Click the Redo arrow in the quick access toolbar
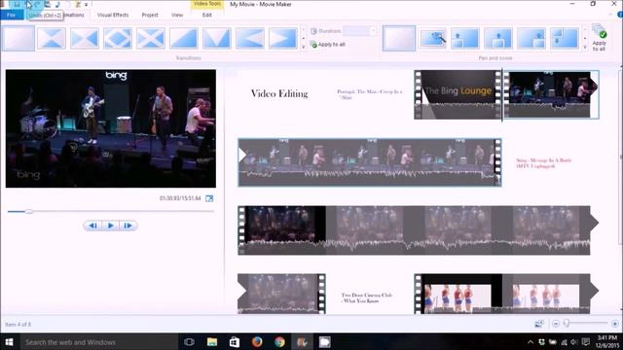 point(38,4)
